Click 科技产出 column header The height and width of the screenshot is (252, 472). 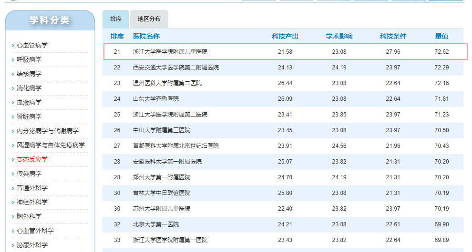coord(285,36)
